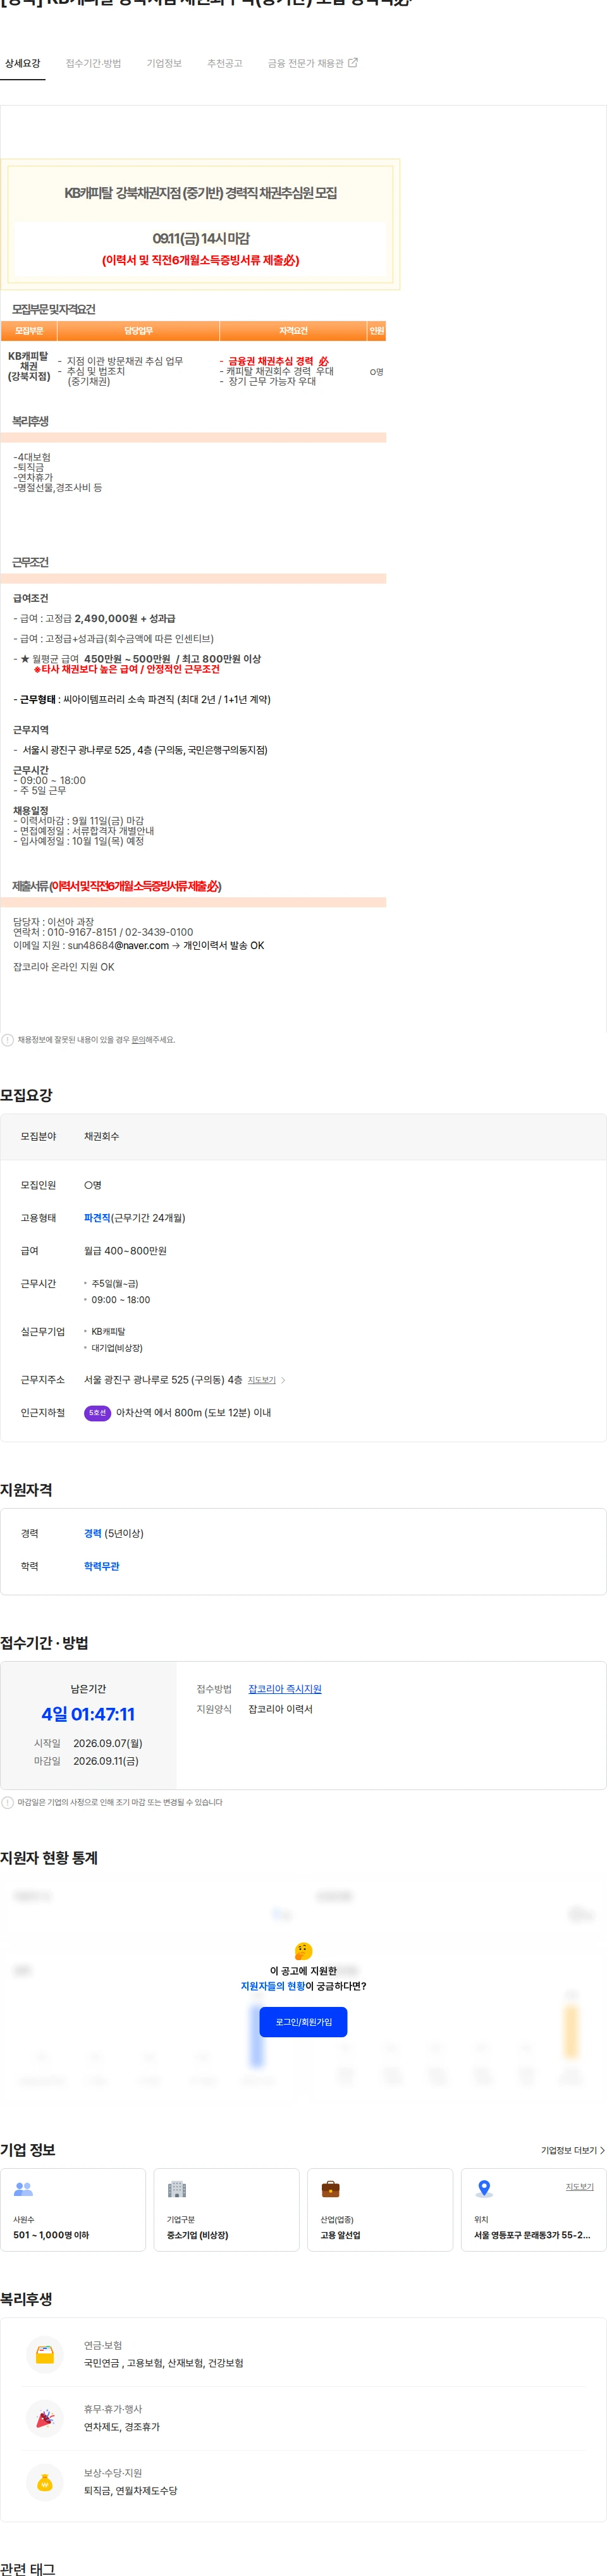Image resolution: width=607 pixels, height=2576 pixels.
Task: Open the 잡코리아 즉시지원 link
Action: click(x=285, y=1689)
